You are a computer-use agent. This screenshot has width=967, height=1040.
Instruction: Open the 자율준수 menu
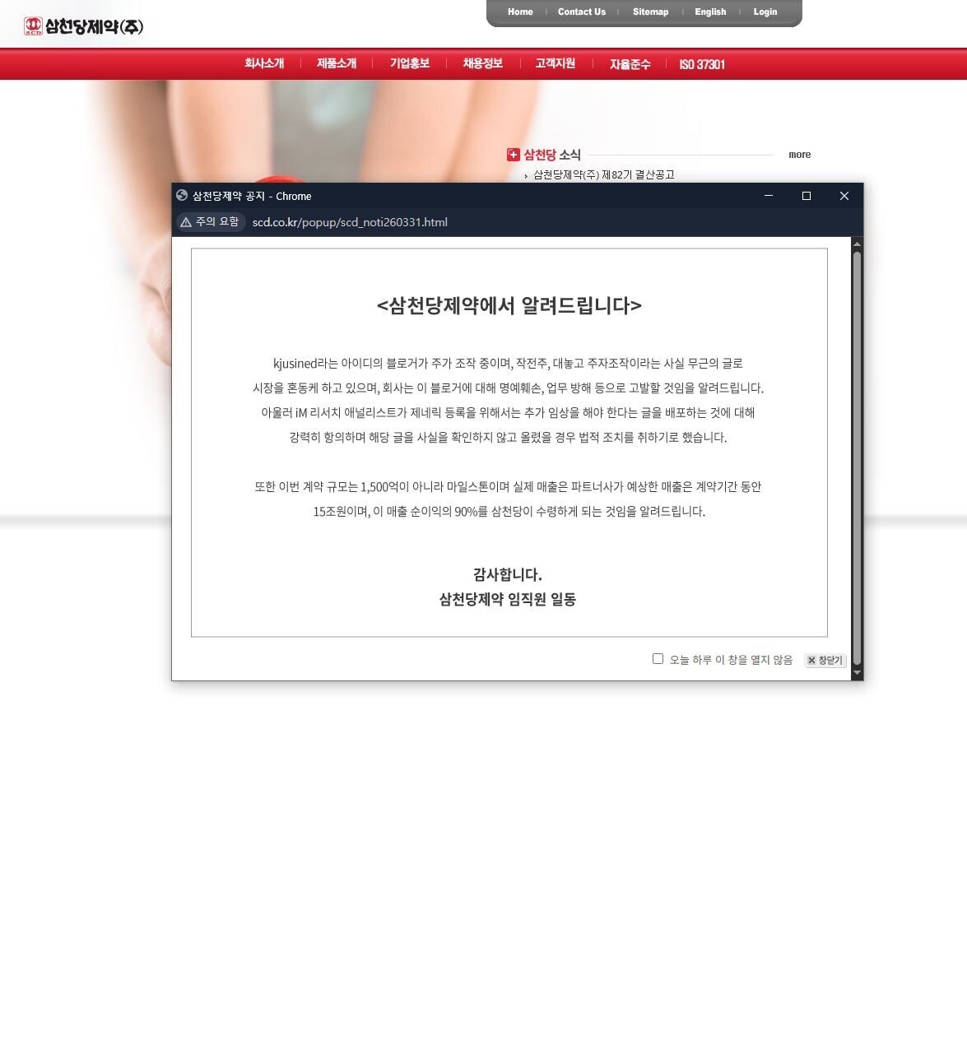630,64
